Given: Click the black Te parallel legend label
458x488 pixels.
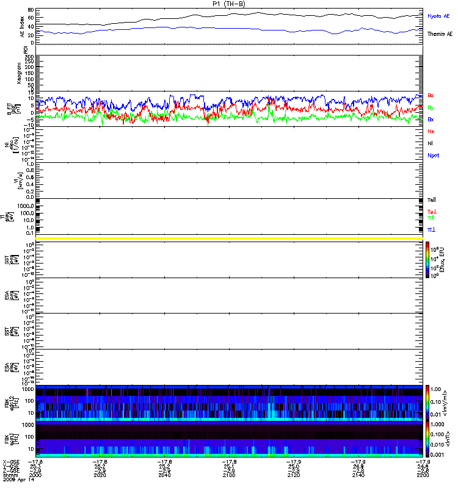Looking at the screenshot, I should pyautogui.click(x=432, y=200).
